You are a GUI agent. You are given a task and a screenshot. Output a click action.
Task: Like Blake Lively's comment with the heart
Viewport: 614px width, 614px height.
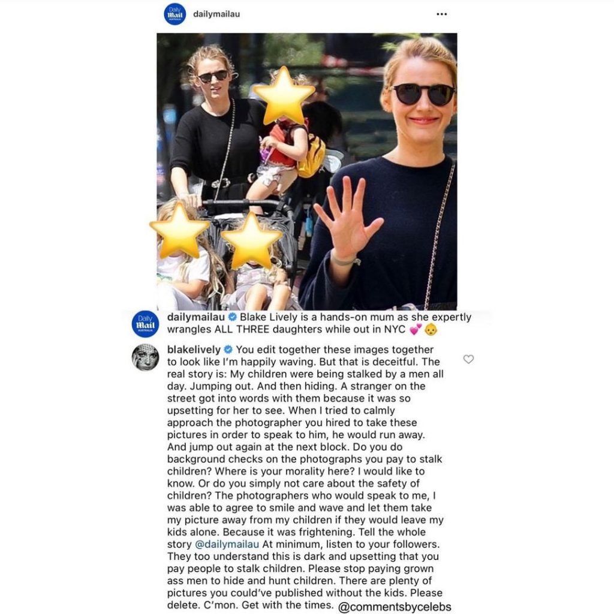(x=468, y=359)
